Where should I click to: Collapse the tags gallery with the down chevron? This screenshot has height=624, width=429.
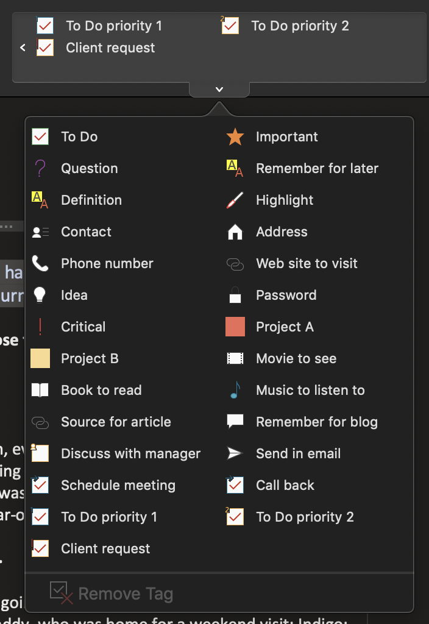[219, 90]
